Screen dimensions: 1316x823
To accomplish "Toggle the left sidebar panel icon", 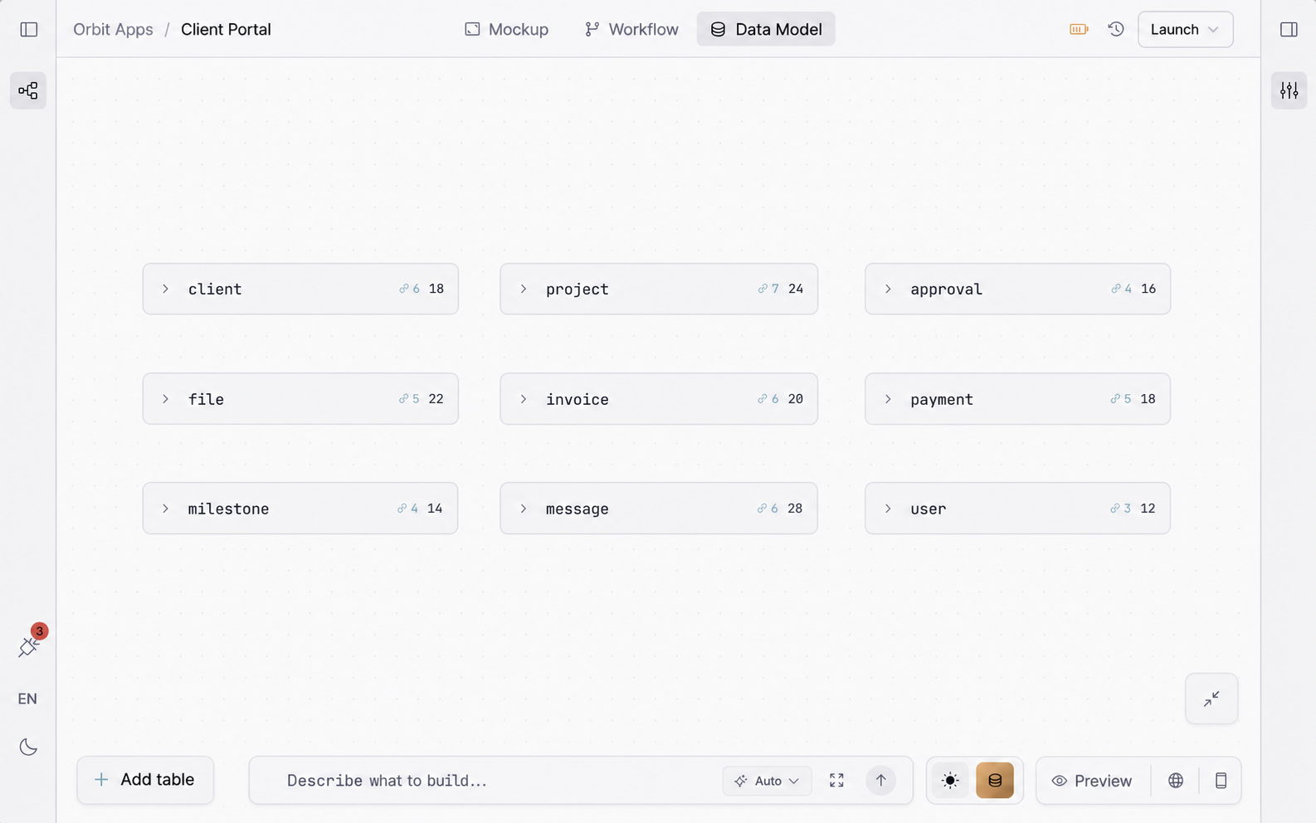I will (29, 30).
